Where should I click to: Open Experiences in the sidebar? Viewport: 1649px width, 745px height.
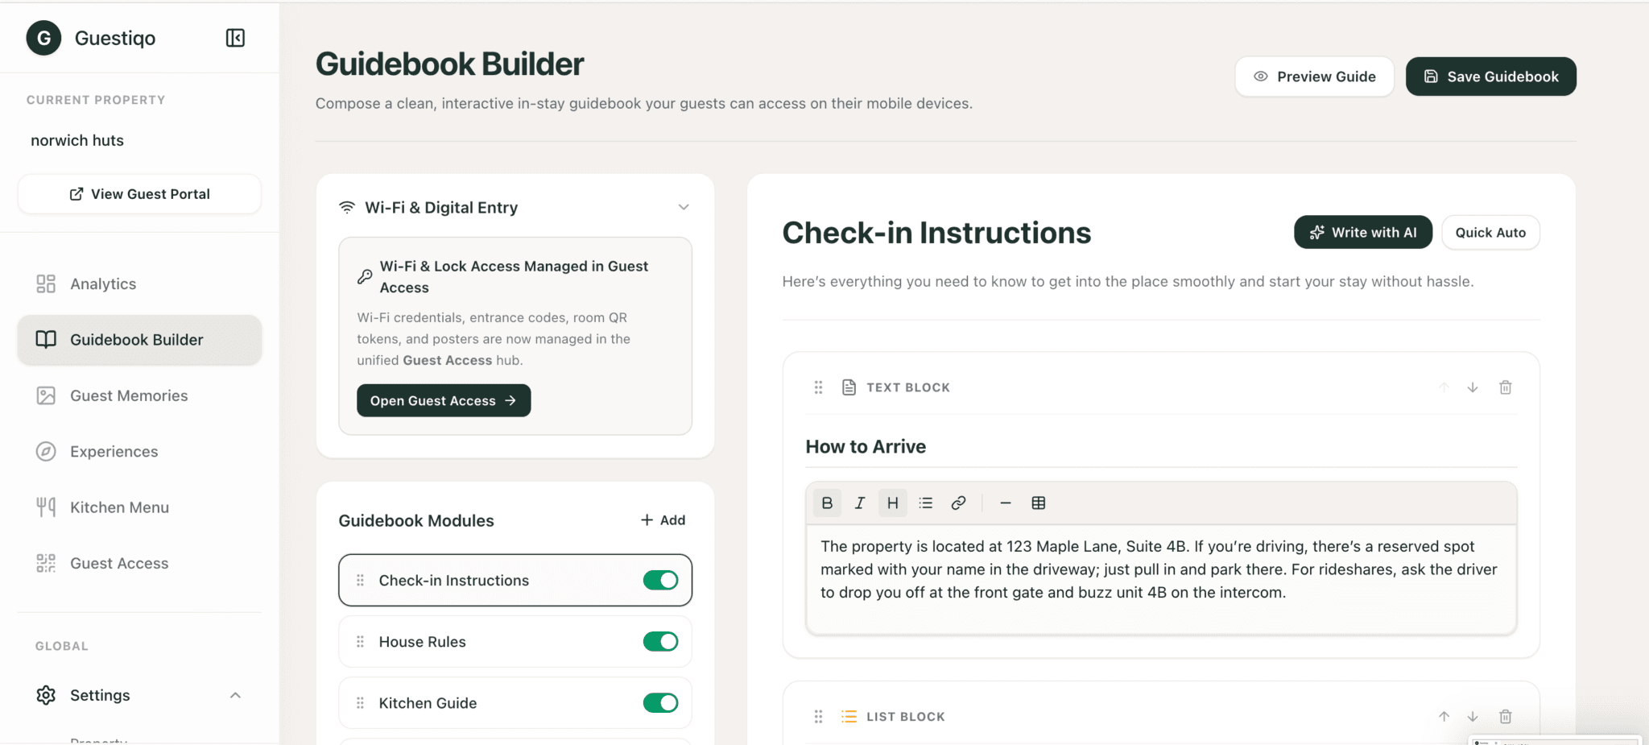coord(139,452)
